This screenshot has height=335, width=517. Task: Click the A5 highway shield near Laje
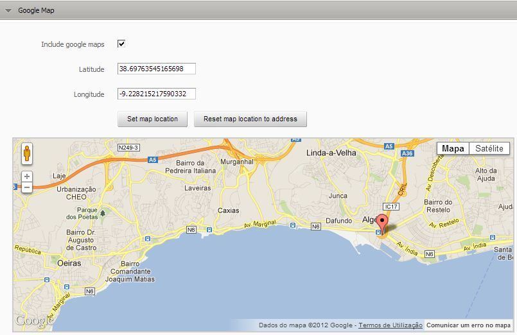(x=152, y=160)
